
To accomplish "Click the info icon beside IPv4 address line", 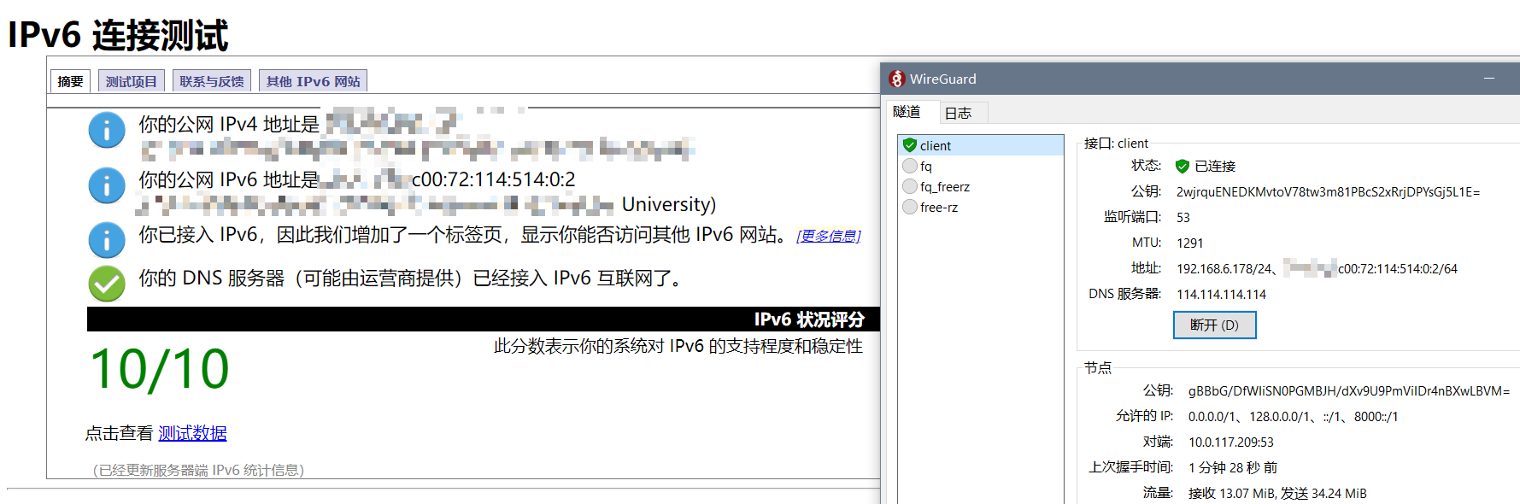I will coord(107,131).
